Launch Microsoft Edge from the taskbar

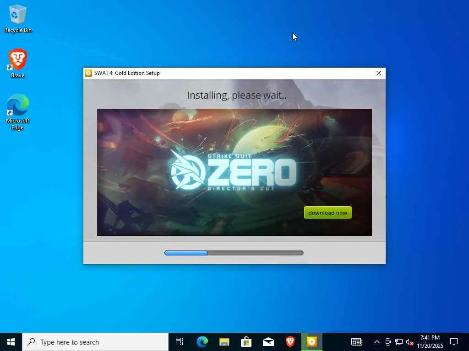coord(202,342)
